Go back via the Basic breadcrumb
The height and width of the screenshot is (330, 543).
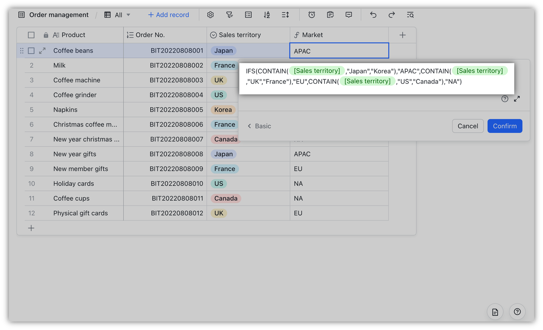point(259,126)
